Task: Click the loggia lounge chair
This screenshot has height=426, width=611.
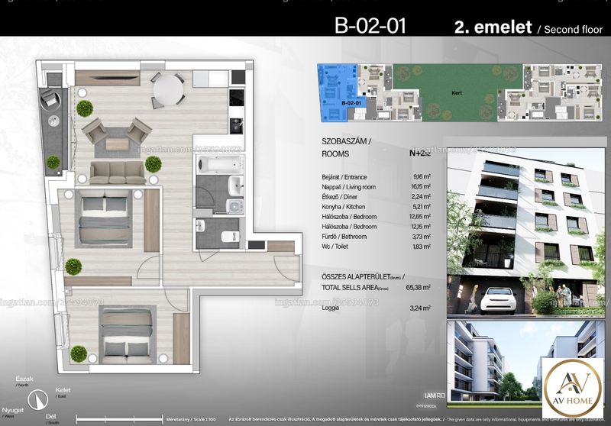Action: tap(50, 98)
